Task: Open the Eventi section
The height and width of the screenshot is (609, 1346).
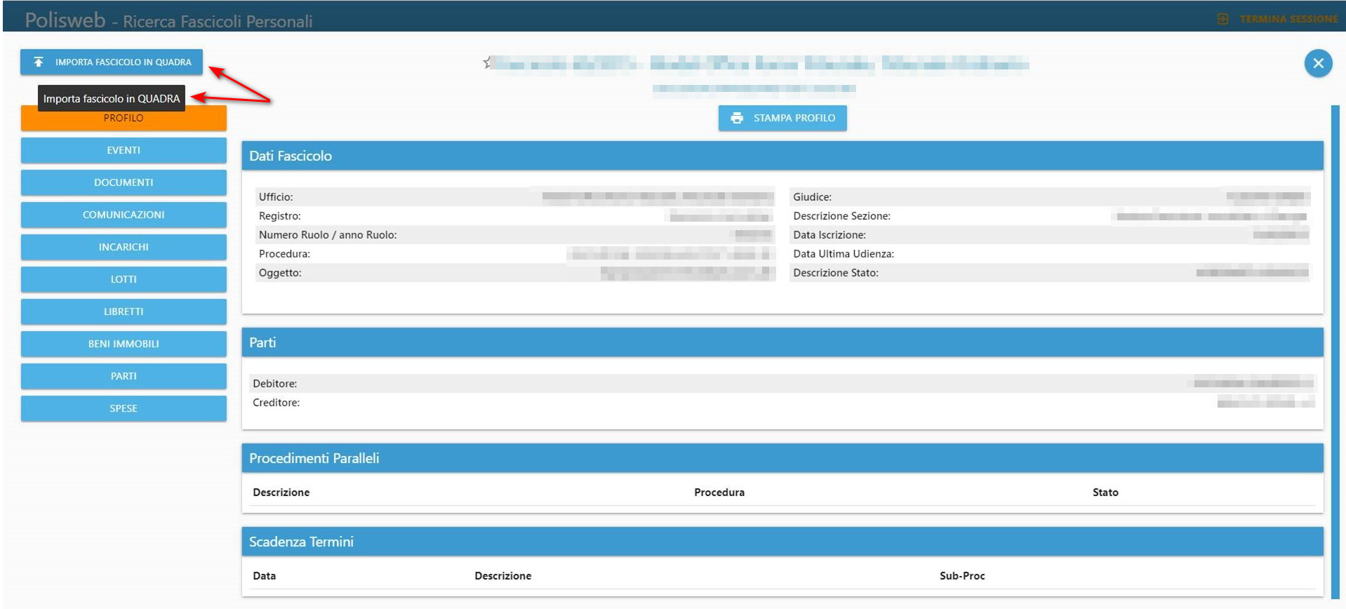Action: pos(124,150)
